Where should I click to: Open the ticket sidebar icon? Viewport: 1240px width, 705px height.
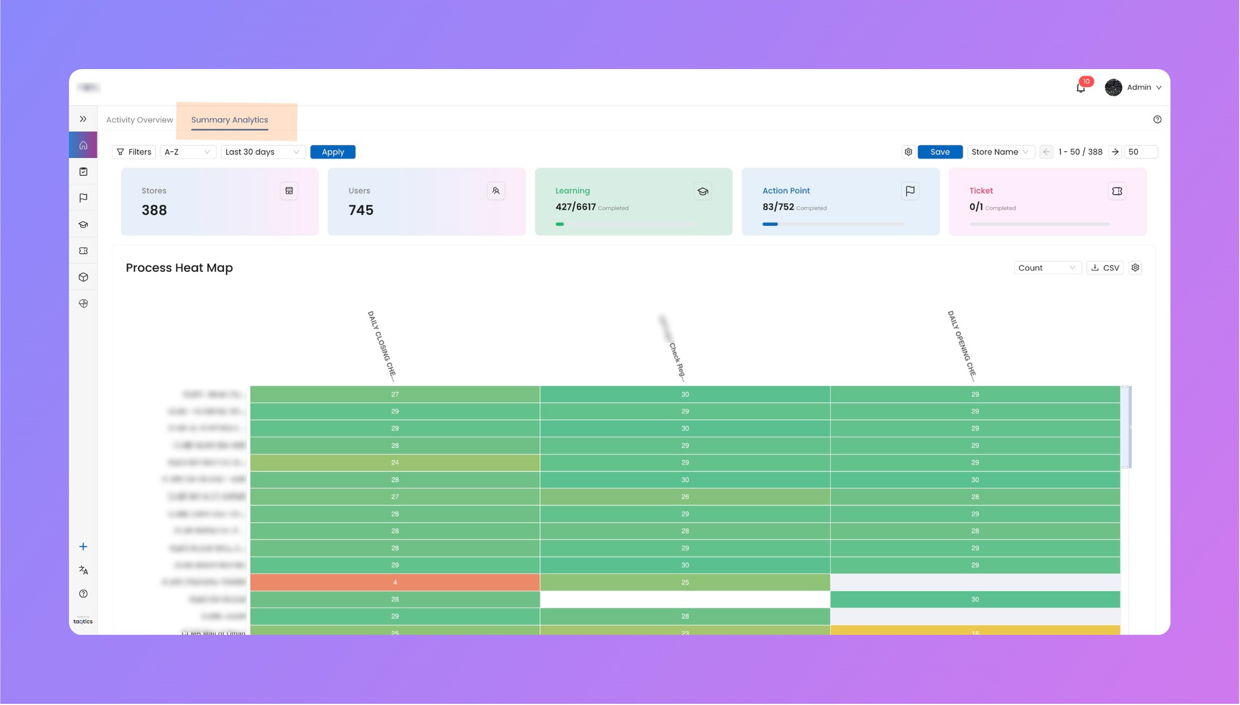[84, 251]
